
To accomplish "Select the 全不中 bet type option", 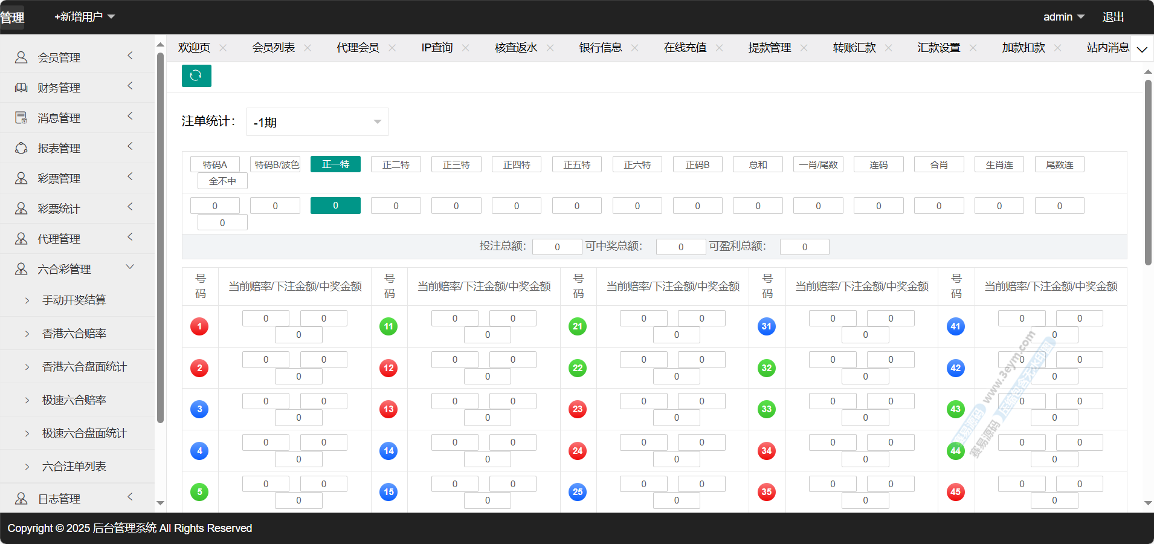I will [222, 181].
